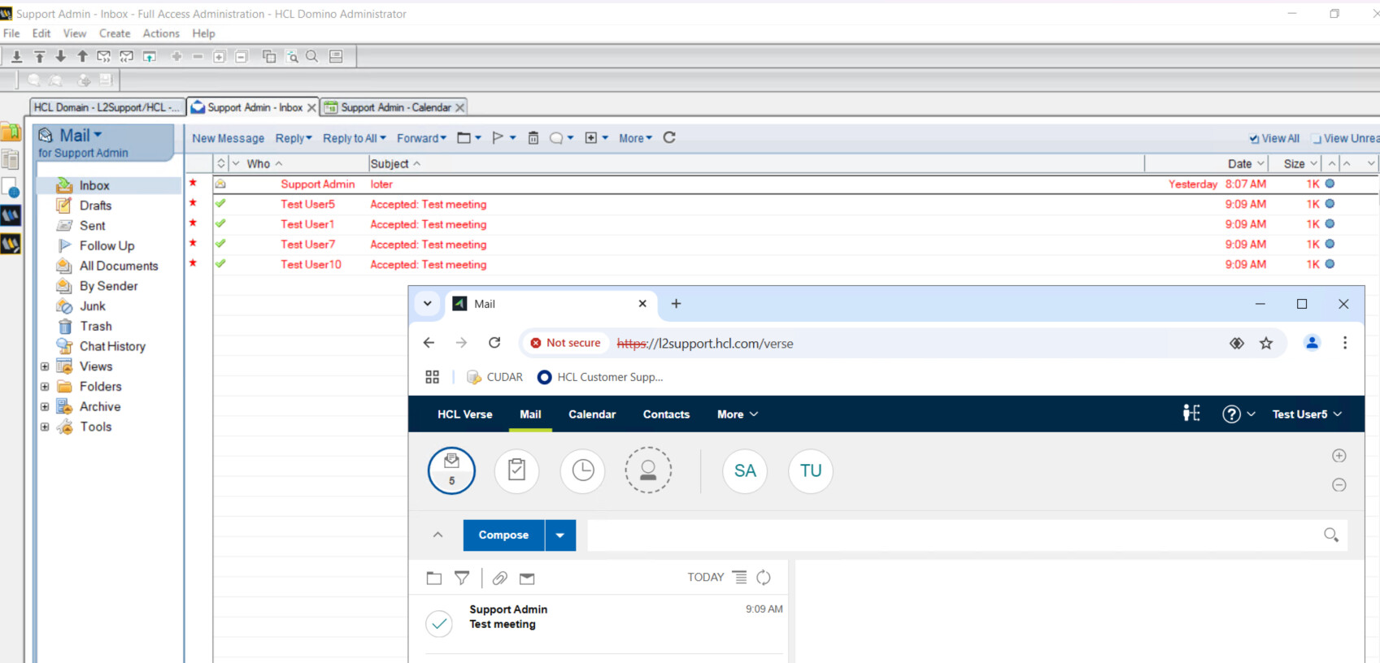Open a new browser tab
The width and height of the screenshot is (1380, 663).
[676, 304]
